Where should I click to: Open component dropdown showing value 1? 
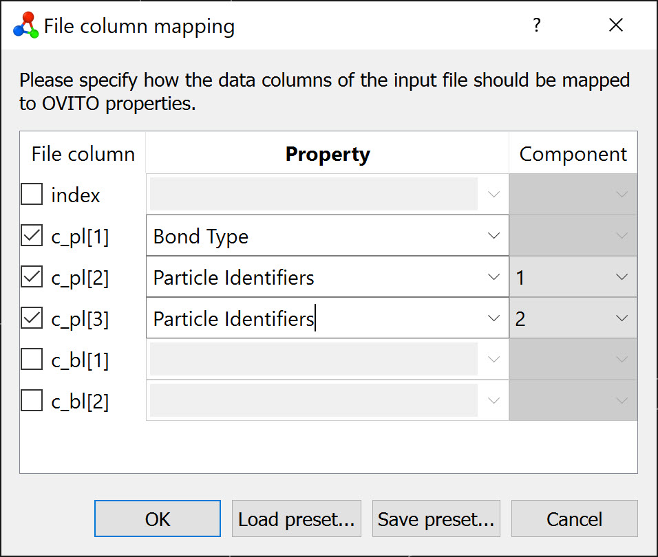(621, 277)
